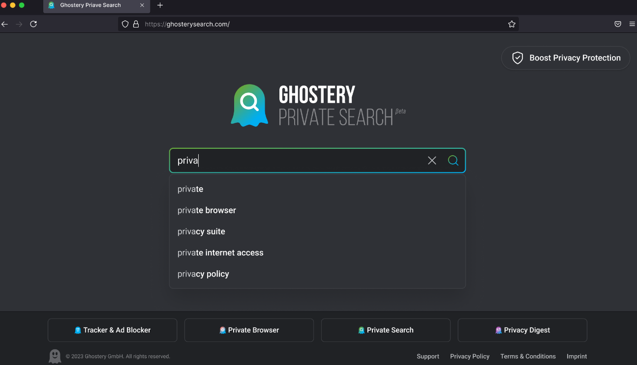637x365 pixels.
Task: Reload the current page
Action: click(33, 24)
